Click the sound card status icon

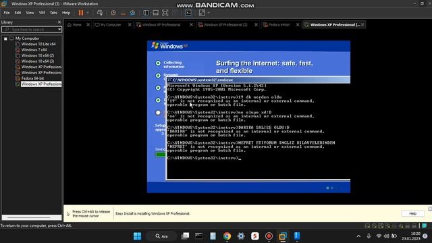pyautogui.click(x=401, y=226)
